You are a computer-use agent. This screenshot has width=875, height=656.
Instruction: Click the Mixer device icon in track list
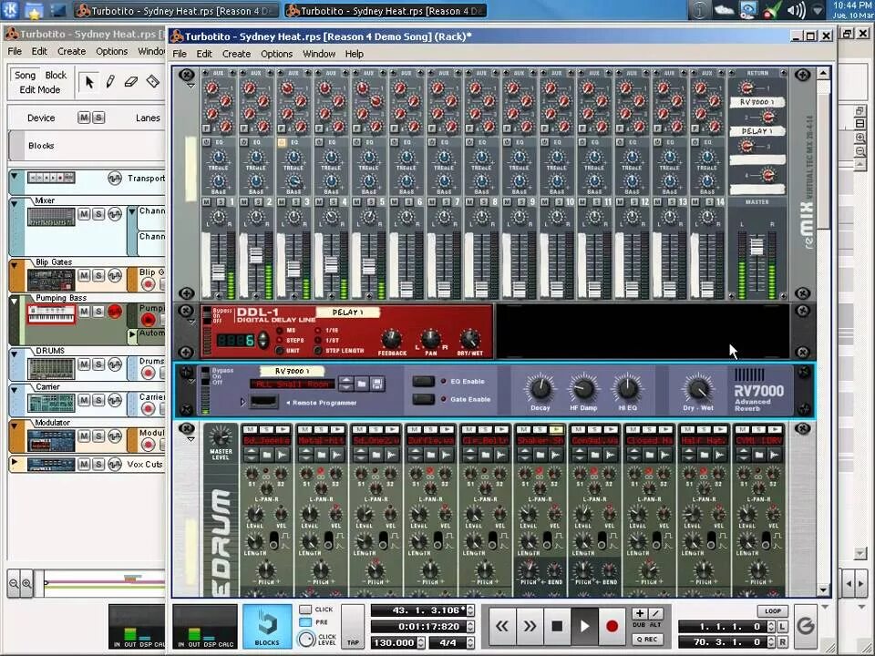pos(51,217)
